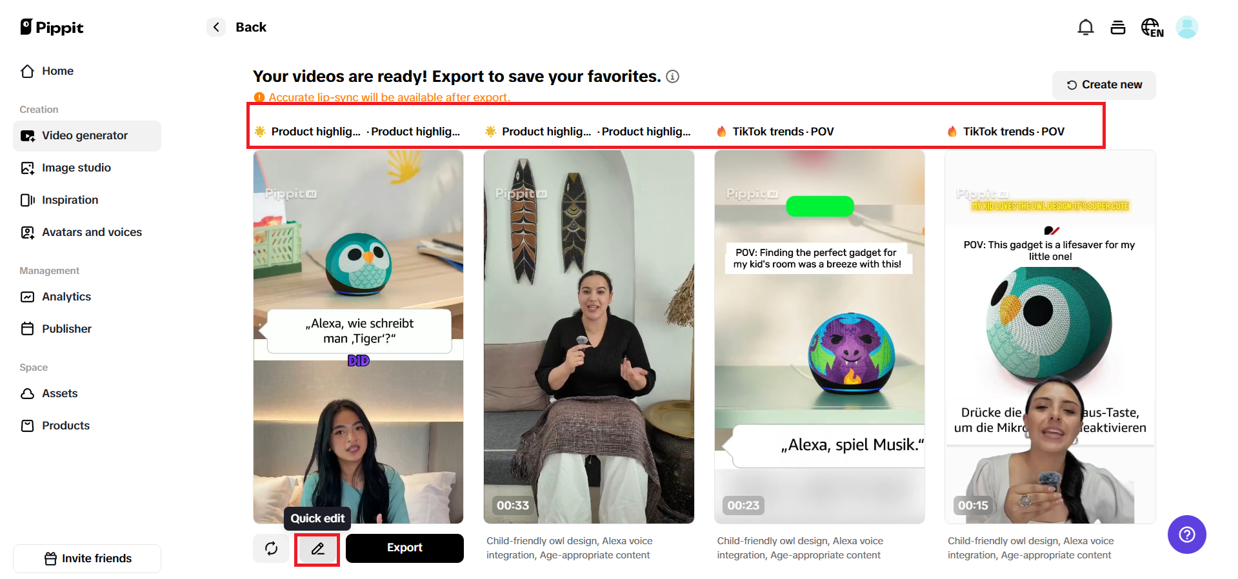Click the Home house icon
This screenshot has height=579, width=1238.
click(27, 71)
